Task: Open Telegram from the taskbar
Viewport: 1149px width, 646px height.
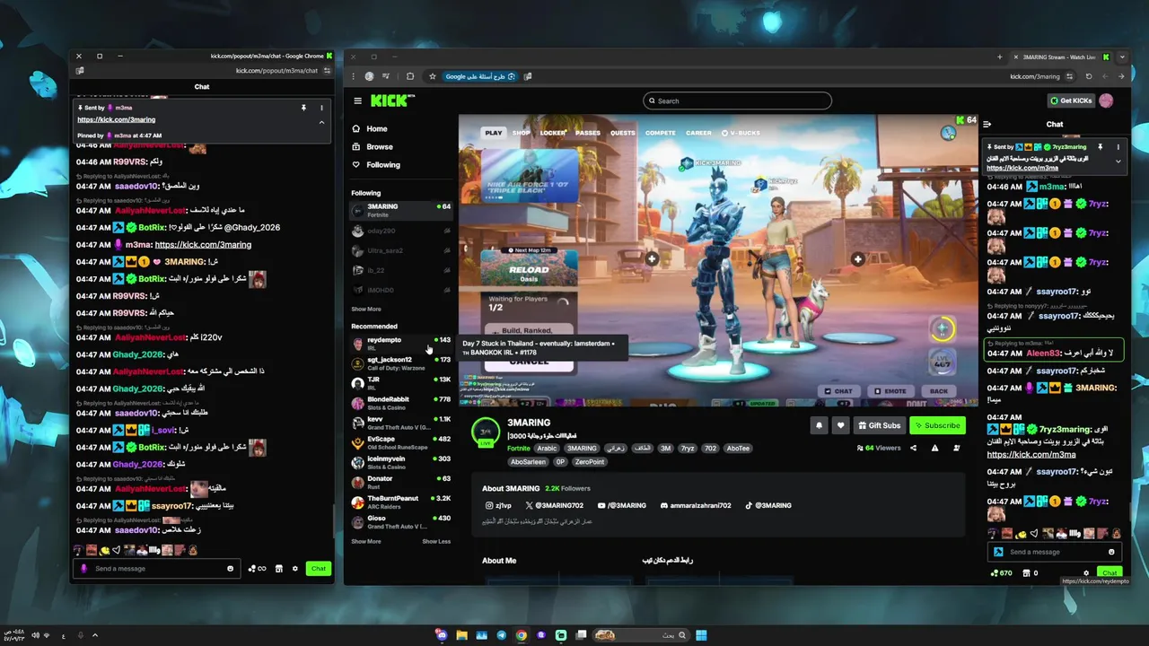Action: pos(501,635)
